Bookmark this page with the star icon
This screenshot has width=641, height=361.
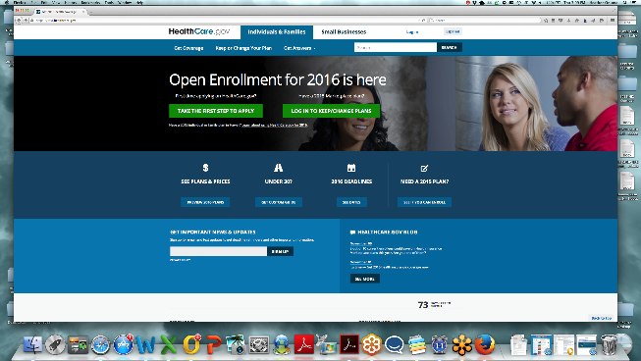546,20
